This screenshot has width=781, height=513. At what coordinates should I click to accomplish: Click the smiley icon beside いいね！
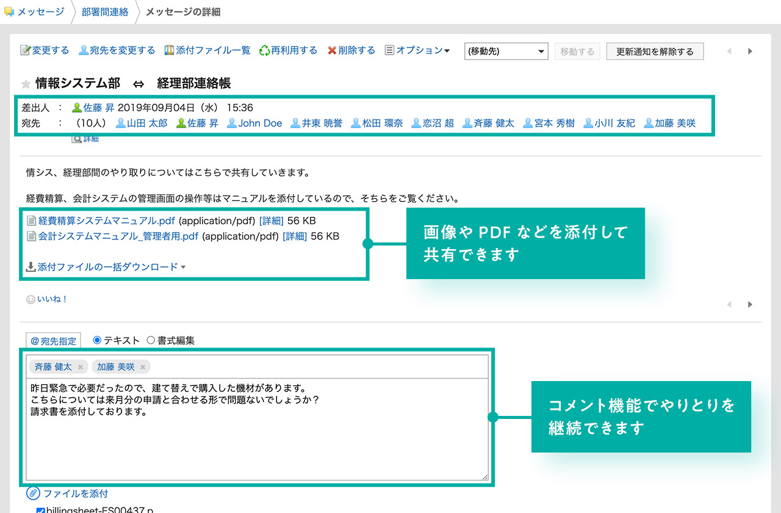[x=31, y=299]
